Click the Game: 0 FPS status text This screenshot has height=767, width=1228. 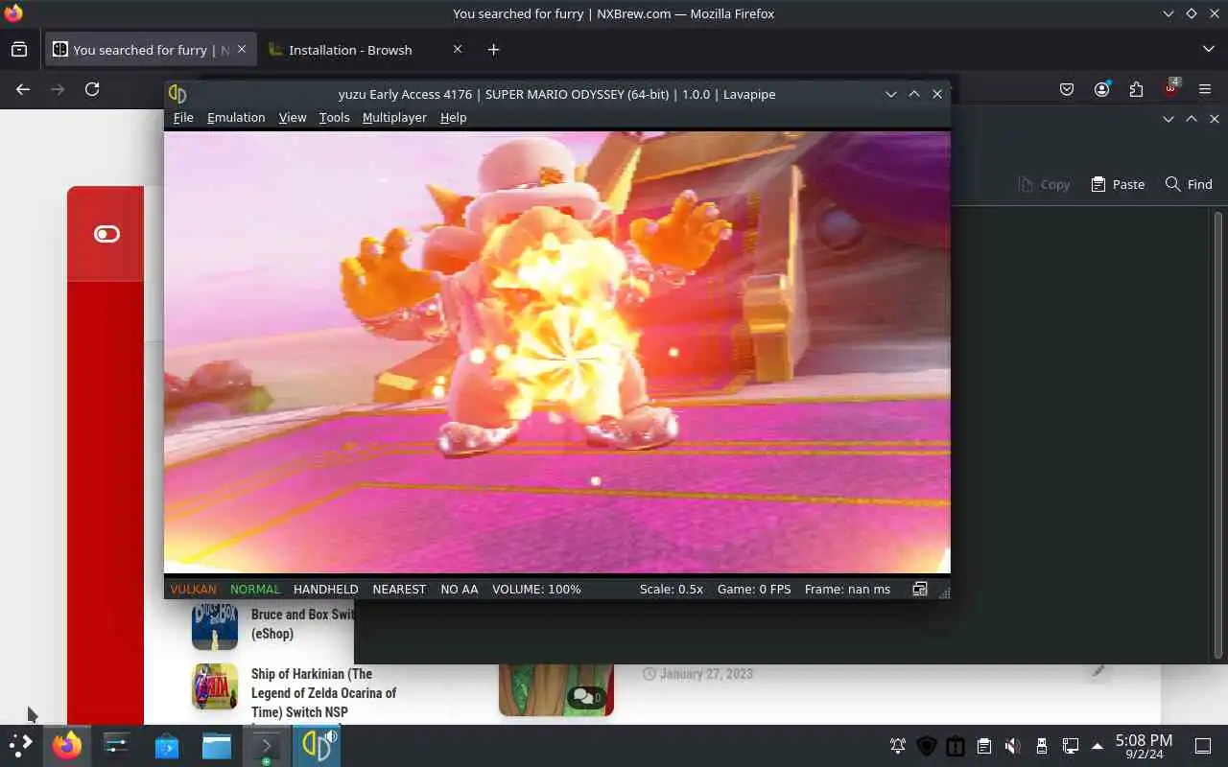pyautogui.click(x=754, y=589)
